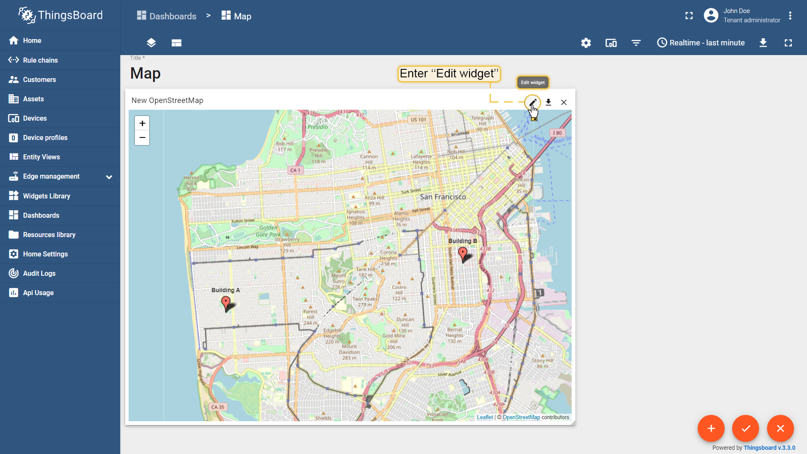
Task: Toggle fullscreen icon in top header
Action: pyautogui.click(x=689, y=16)
